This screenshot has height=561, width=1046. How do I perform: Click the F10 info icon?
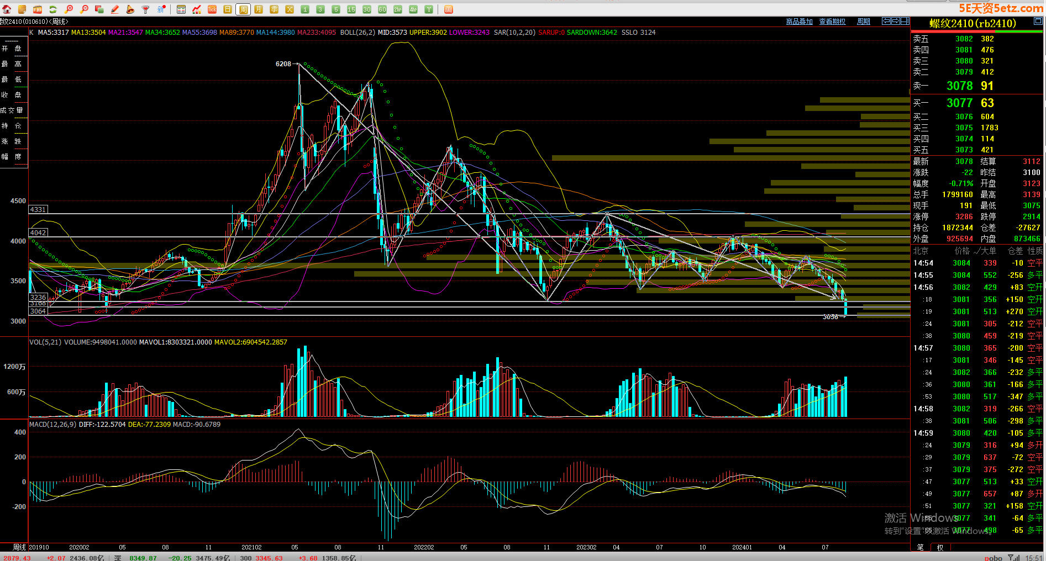click(x=37, y=9)
